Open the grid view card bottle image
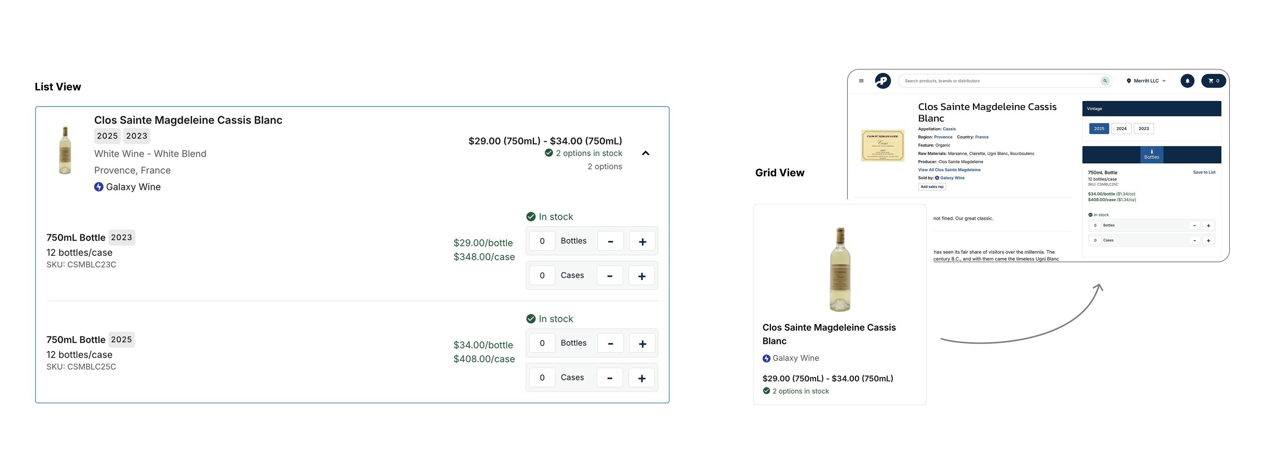 pyautogui.click(x=840, y=269)
